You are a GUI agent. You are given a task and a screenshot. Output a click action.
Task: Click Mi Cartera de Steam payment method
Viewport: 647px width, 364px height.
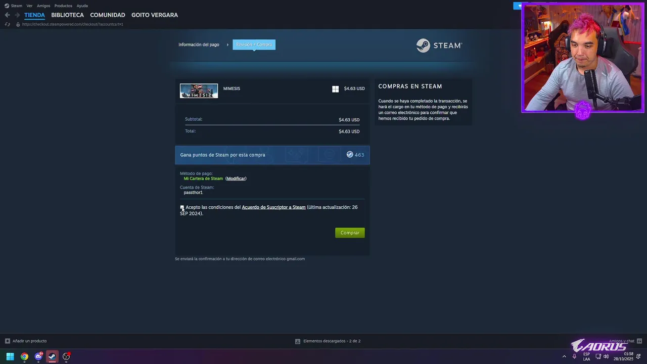coord(203,178)
